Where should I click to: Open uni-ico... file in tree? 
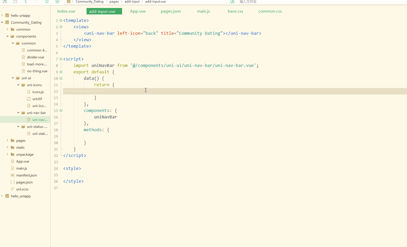tap(39, 106)
